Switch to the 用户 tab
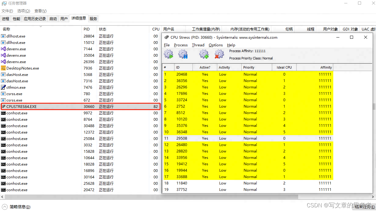Viewport: 376px width, 211px height. pyautogui.click(x=64, y=19)
